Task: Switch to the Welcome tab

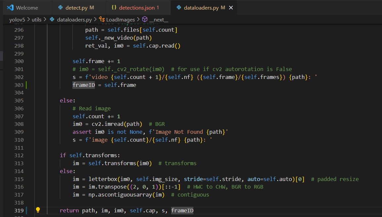Action: pyautogui.click(x=26, y=7)
